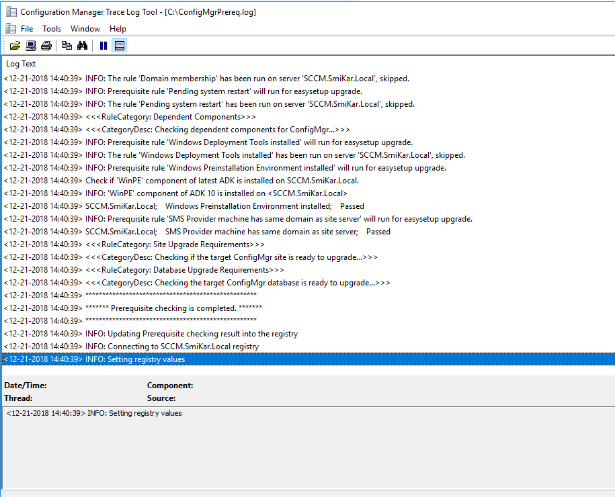Open the File menu

click(x=27, y=29)
